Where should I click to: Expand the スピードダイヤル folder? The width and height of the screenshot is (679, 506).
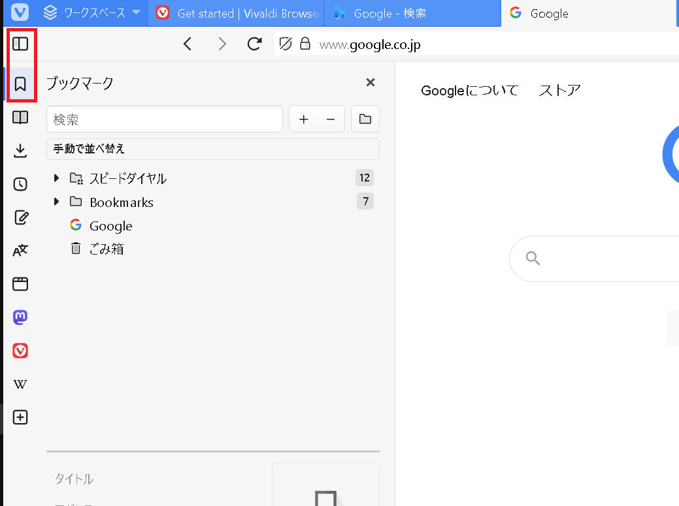tap(56, 178)
